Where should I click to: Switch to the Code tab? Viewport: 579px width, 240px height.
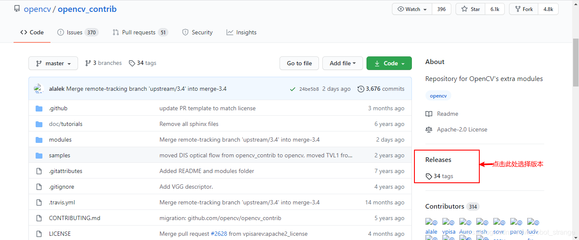point(32,32)
